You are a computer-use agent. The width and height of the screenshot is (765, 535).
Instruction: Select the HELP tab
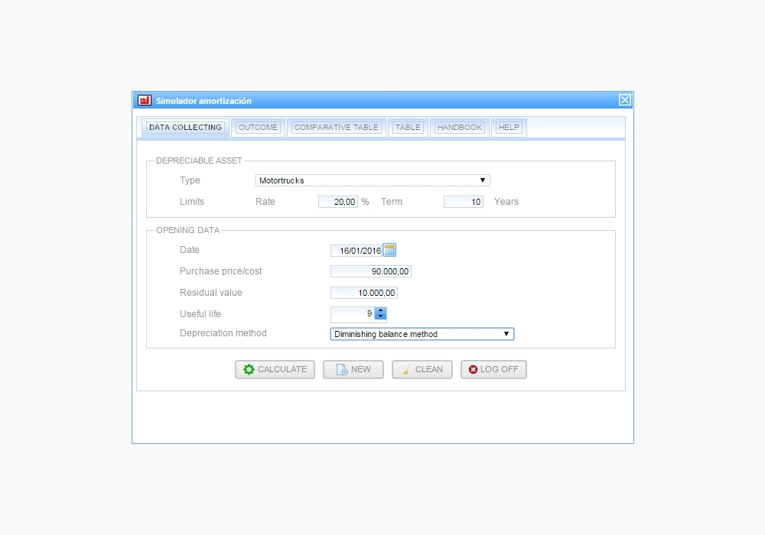click(x=508, y=128)
